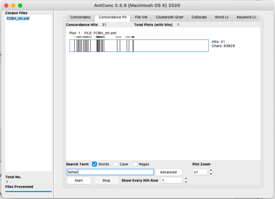Select FCBH_tm.xml in Corpus Files list
The width and height of the screenshot is (275, 199).
18,18
